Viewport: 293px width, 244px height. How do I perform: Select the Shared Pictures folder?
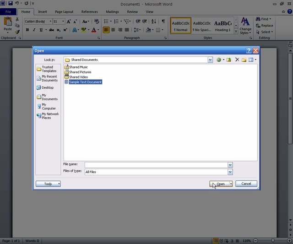[78, 72]
